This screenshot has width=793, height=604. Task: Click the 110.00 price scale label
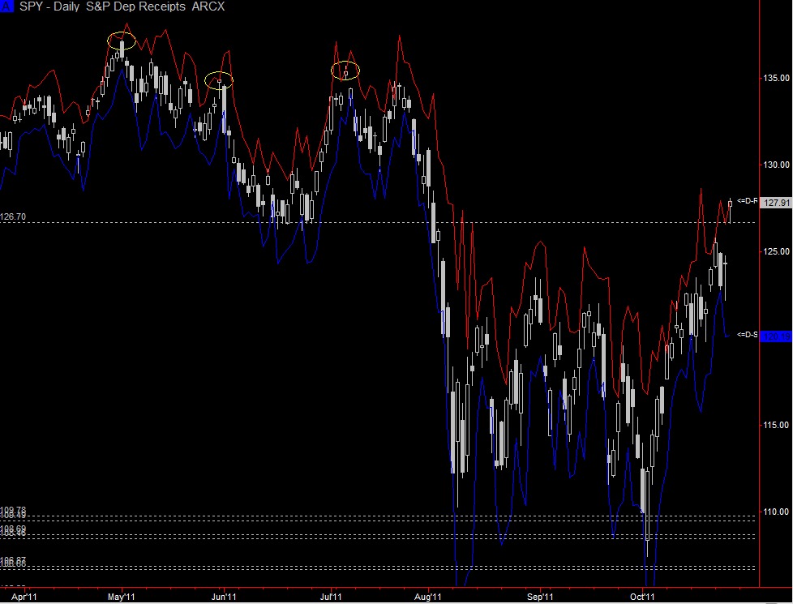(776, 512)
